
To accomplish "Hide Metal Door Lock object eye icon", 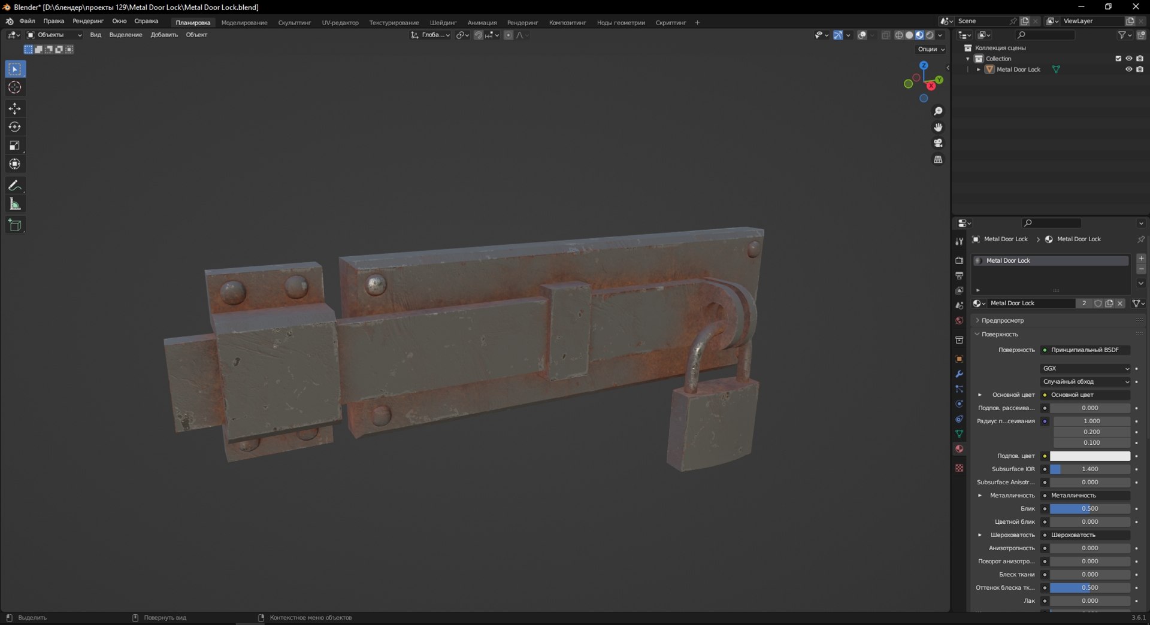I will coord(1128,69).
